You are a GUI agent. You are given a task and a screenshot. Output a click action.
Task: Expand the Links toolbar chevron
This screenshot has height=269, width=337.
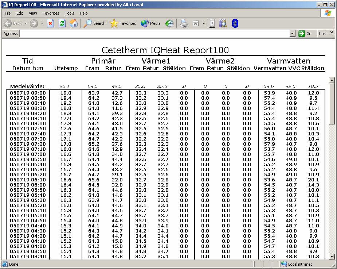332,32
